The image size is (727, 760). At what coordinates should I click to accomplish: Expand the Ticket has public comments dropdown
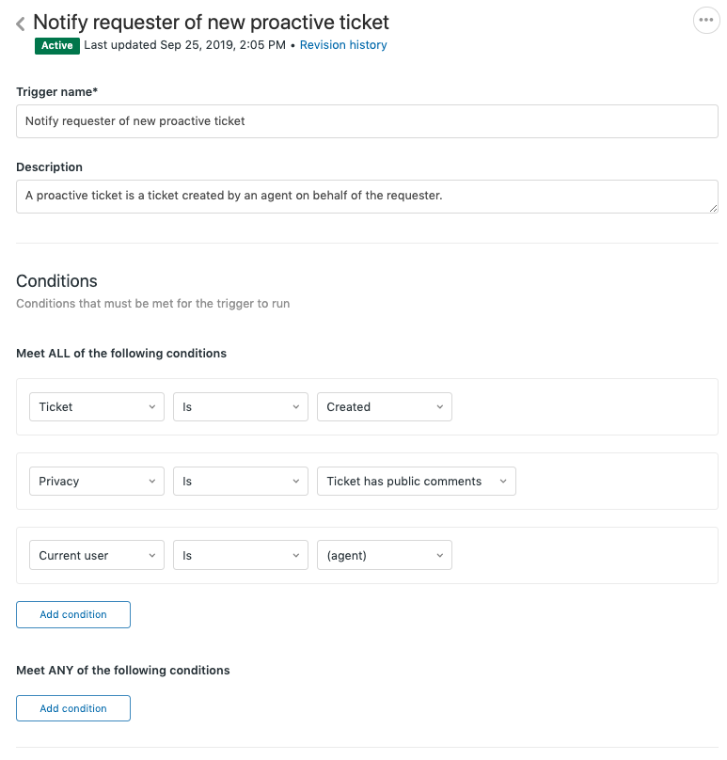(416, 482)
